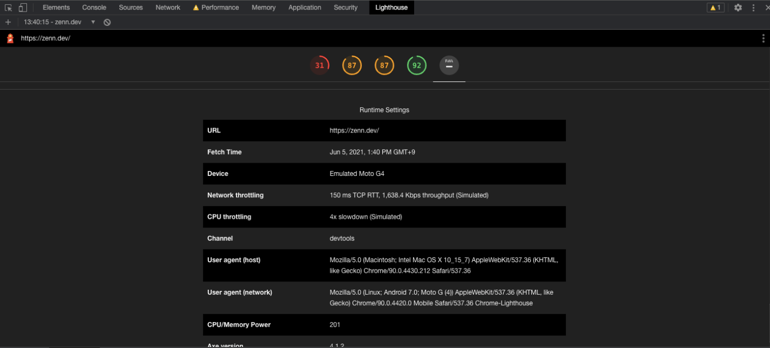
Task: Jump to the first 87 score gauge
Action: [x=352, y=65]
